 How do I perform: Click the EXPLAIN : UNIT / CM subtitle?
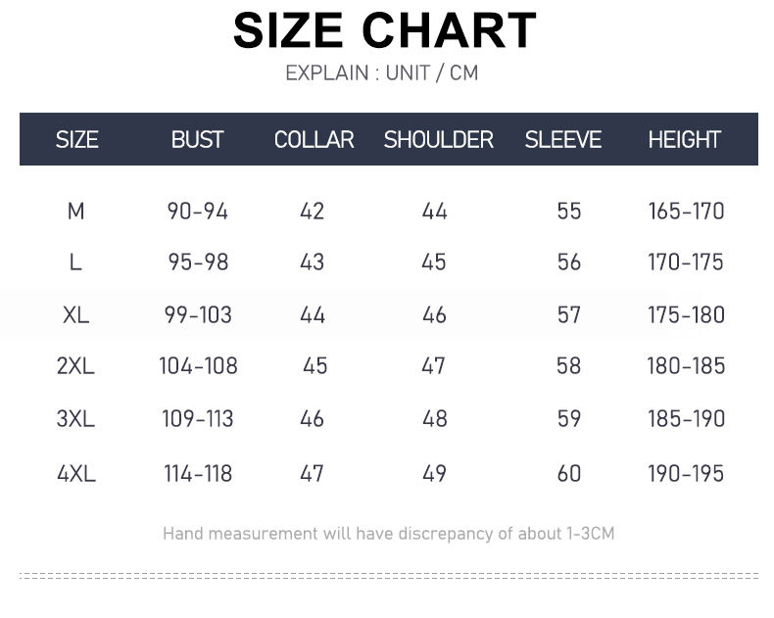(x=382, y=73)
